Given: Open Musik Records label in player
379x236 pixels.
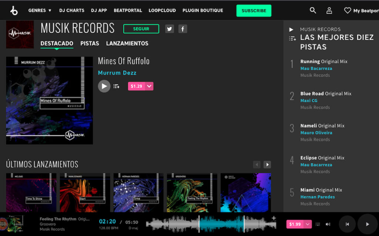Looking at the screenshot, I should point(52,229).
